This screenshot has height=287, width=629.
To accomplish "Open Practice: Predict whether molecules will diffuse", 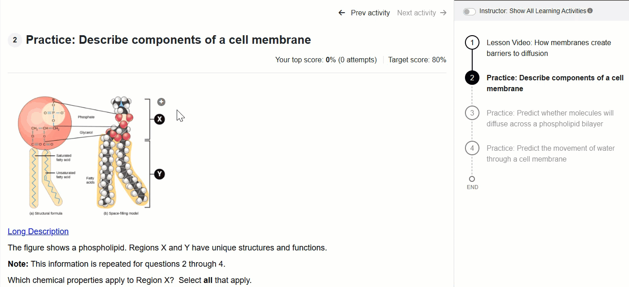I will pyautogui.click(x=550, y=118).
